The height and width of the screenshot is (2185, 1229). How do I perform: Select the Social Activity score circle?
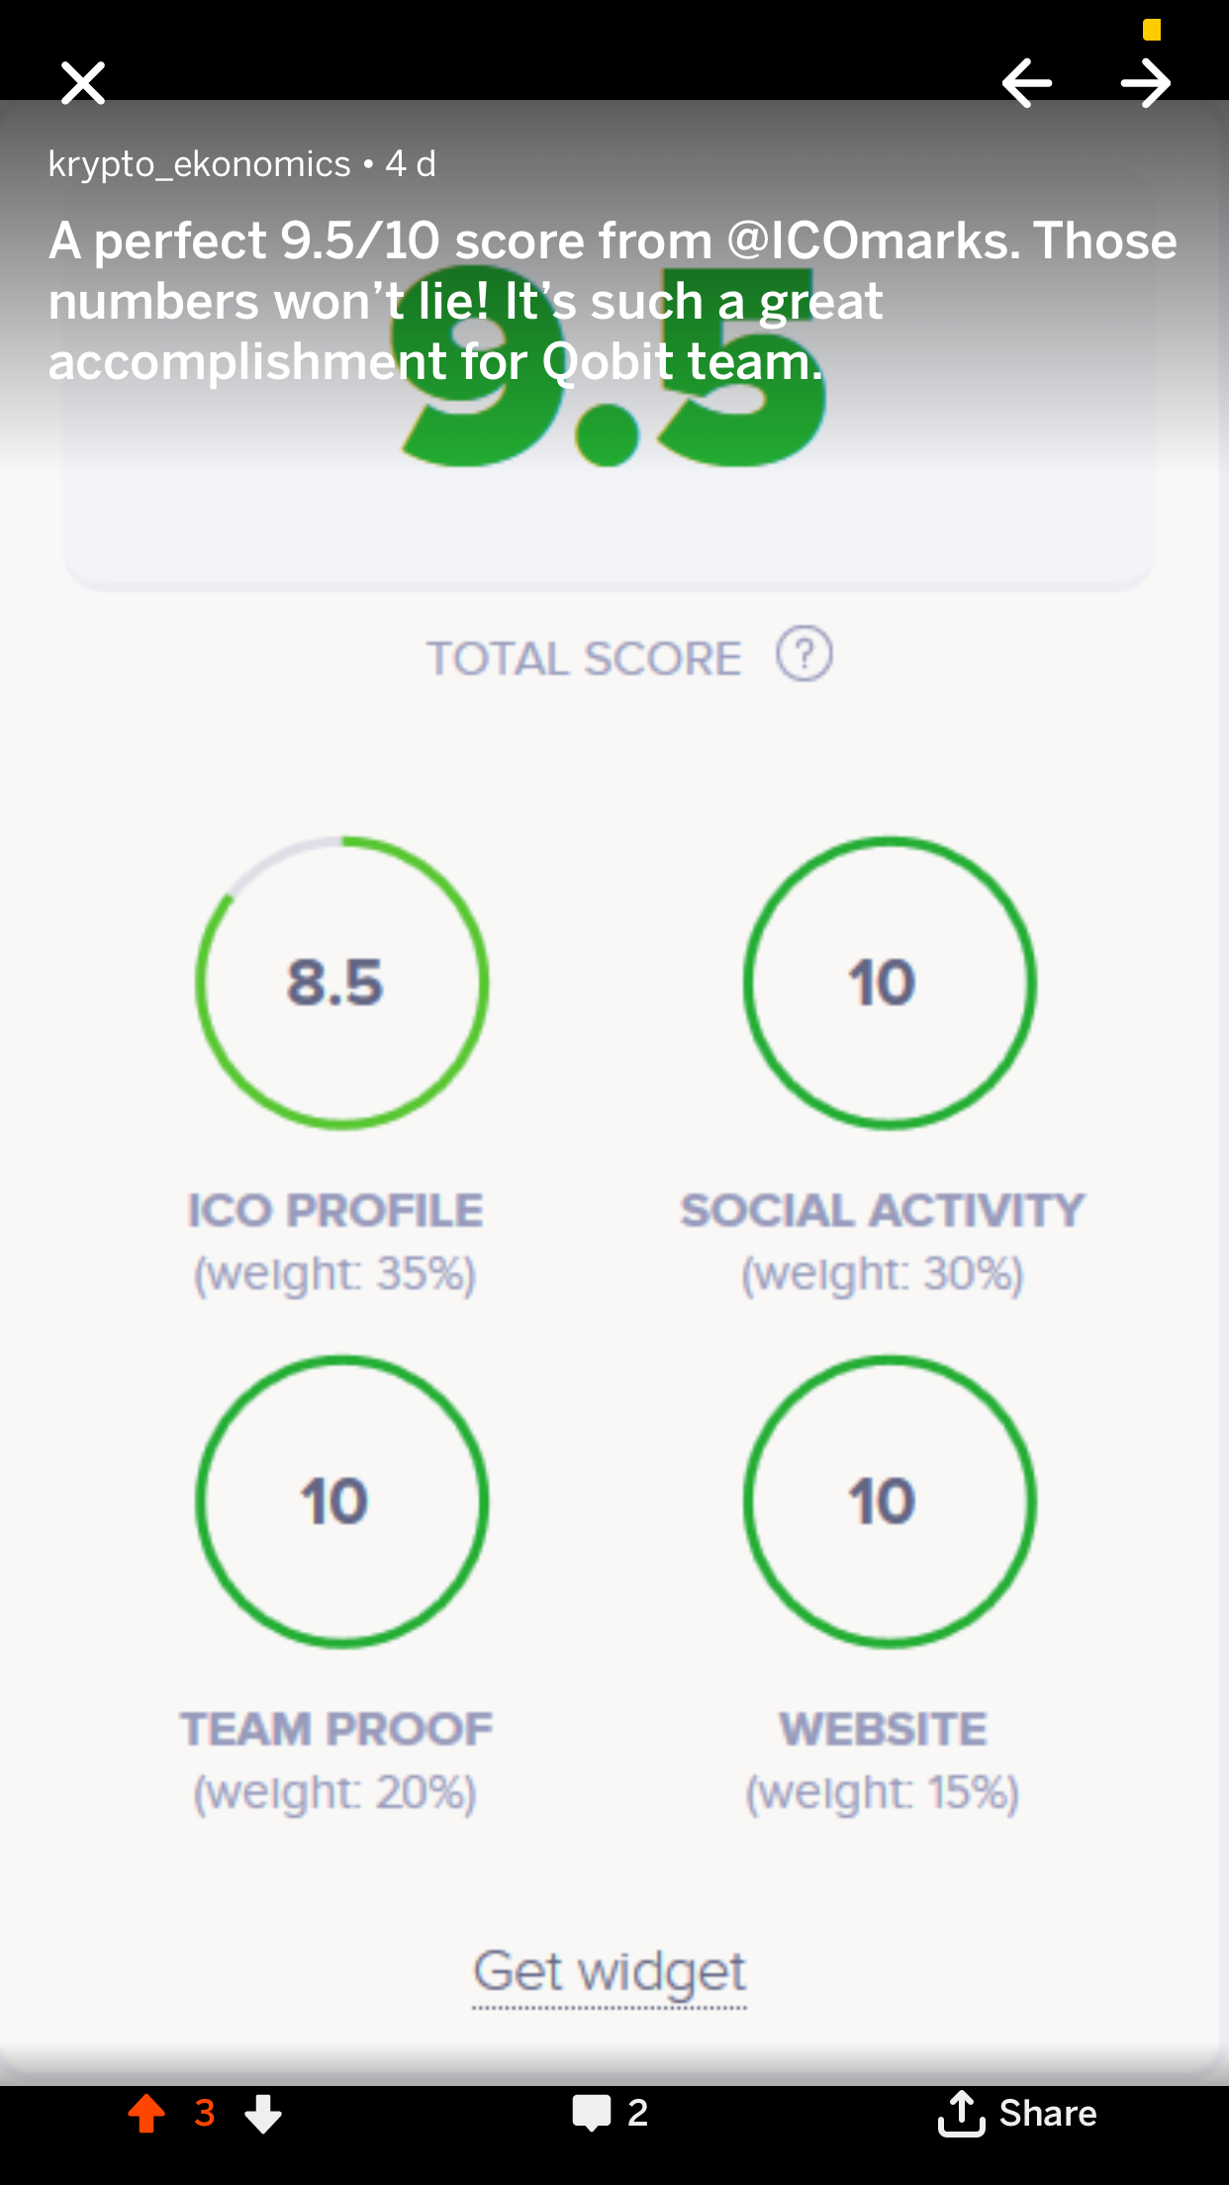pos(890,983)
